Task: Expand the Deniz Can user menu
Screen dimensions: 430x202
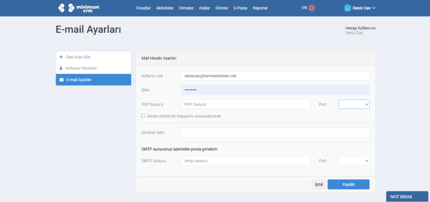Action: point(364,8)
